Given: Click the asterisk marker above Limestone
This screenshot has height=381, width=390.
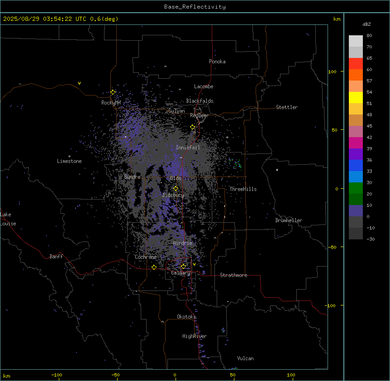Looking at the screenshot, I should coord(69,157).
